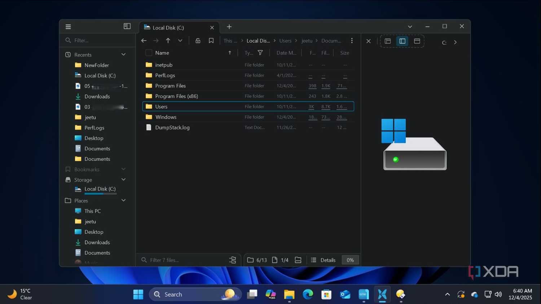Image resolution: width=541 pixels, height=304 pixels.
Task: Toggle the sidebar panel icon
Action: (127, 26)
